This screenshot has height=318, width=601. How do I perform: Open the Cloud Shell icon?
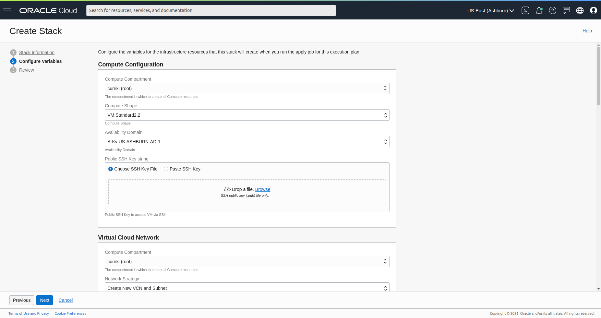click(525, 10)
